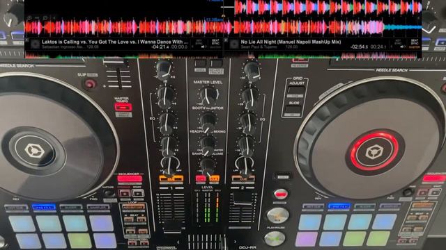Click deck 1 remaining time -04:21.4
Image resolution: width=446 pixels, height=250 pixels.
[x=160, y=47]
